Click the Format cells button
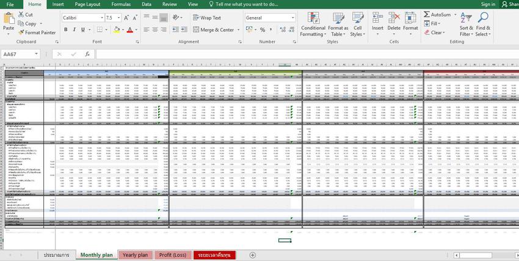Screen dimensions: 519x261 (410, 24)
